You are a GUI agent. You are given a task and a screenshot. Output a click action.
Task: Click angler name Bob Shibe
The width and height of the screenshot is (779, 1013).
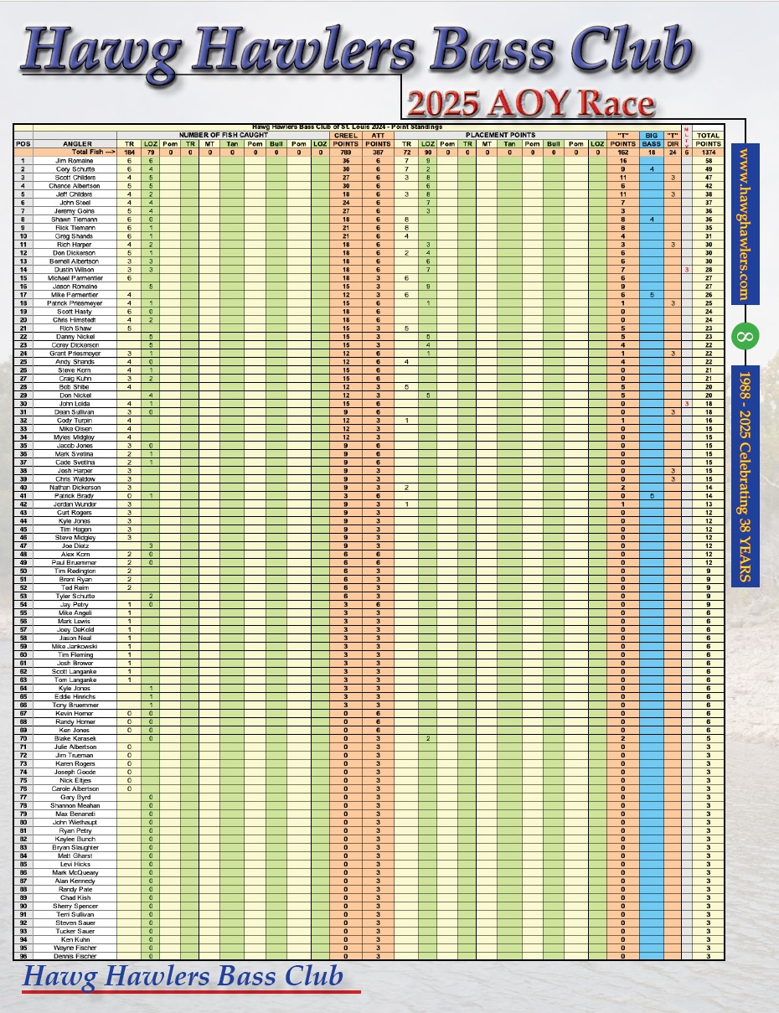tap(75, 386)
